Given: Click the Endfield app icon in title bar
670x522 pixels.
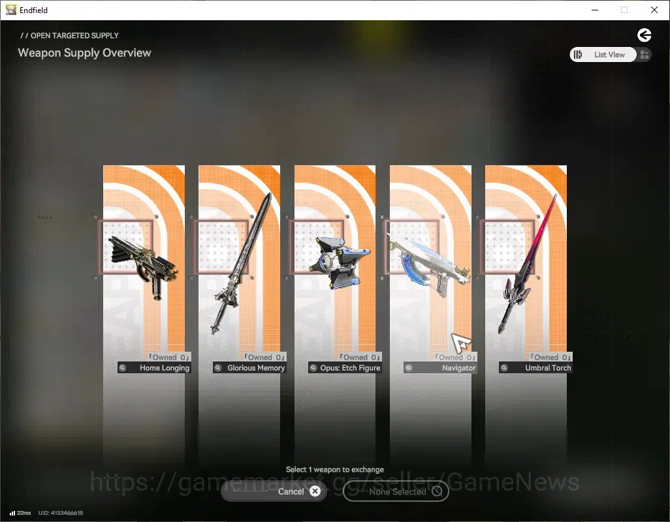Looking at the screenshot, I should pyautogui.click(x=10, y=10).
